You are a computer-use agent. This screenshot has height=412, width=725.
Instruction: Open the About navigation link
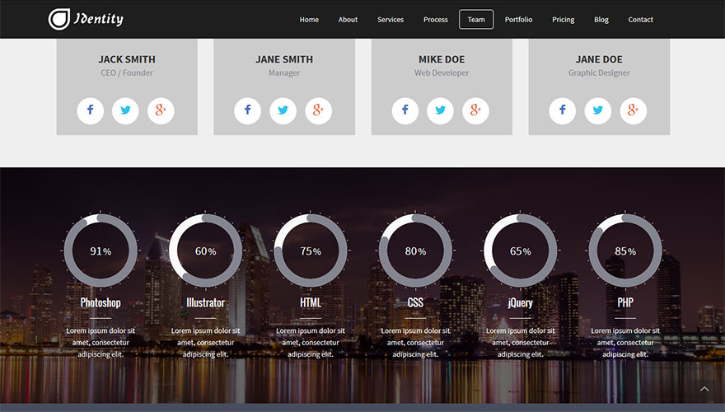point(348,20)
